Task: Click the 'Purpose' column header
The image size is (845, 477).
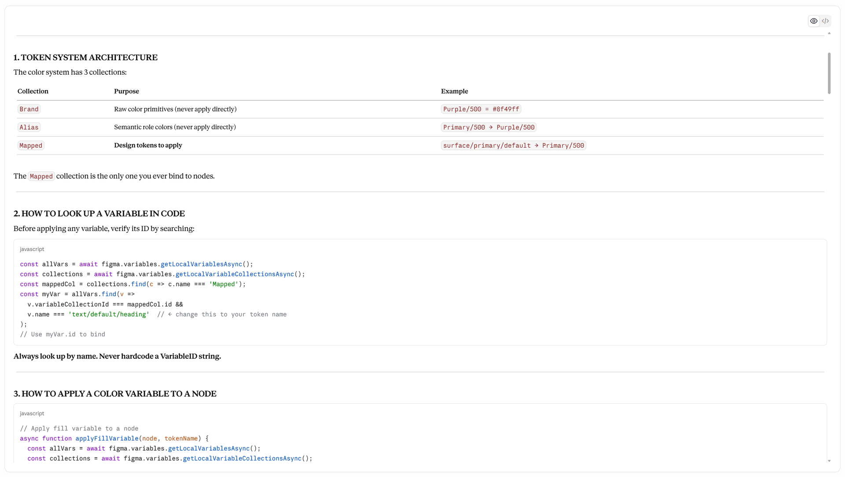Action: (126, 91)
